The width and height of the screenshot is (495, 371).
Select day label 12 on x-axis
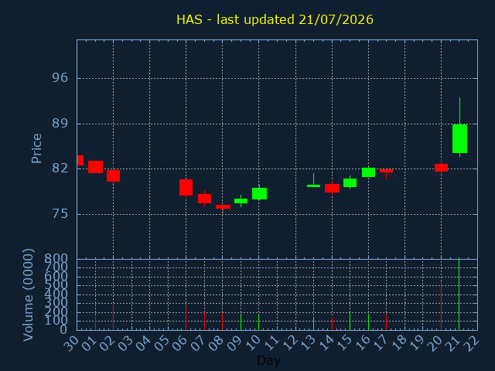tap(290, 342)
